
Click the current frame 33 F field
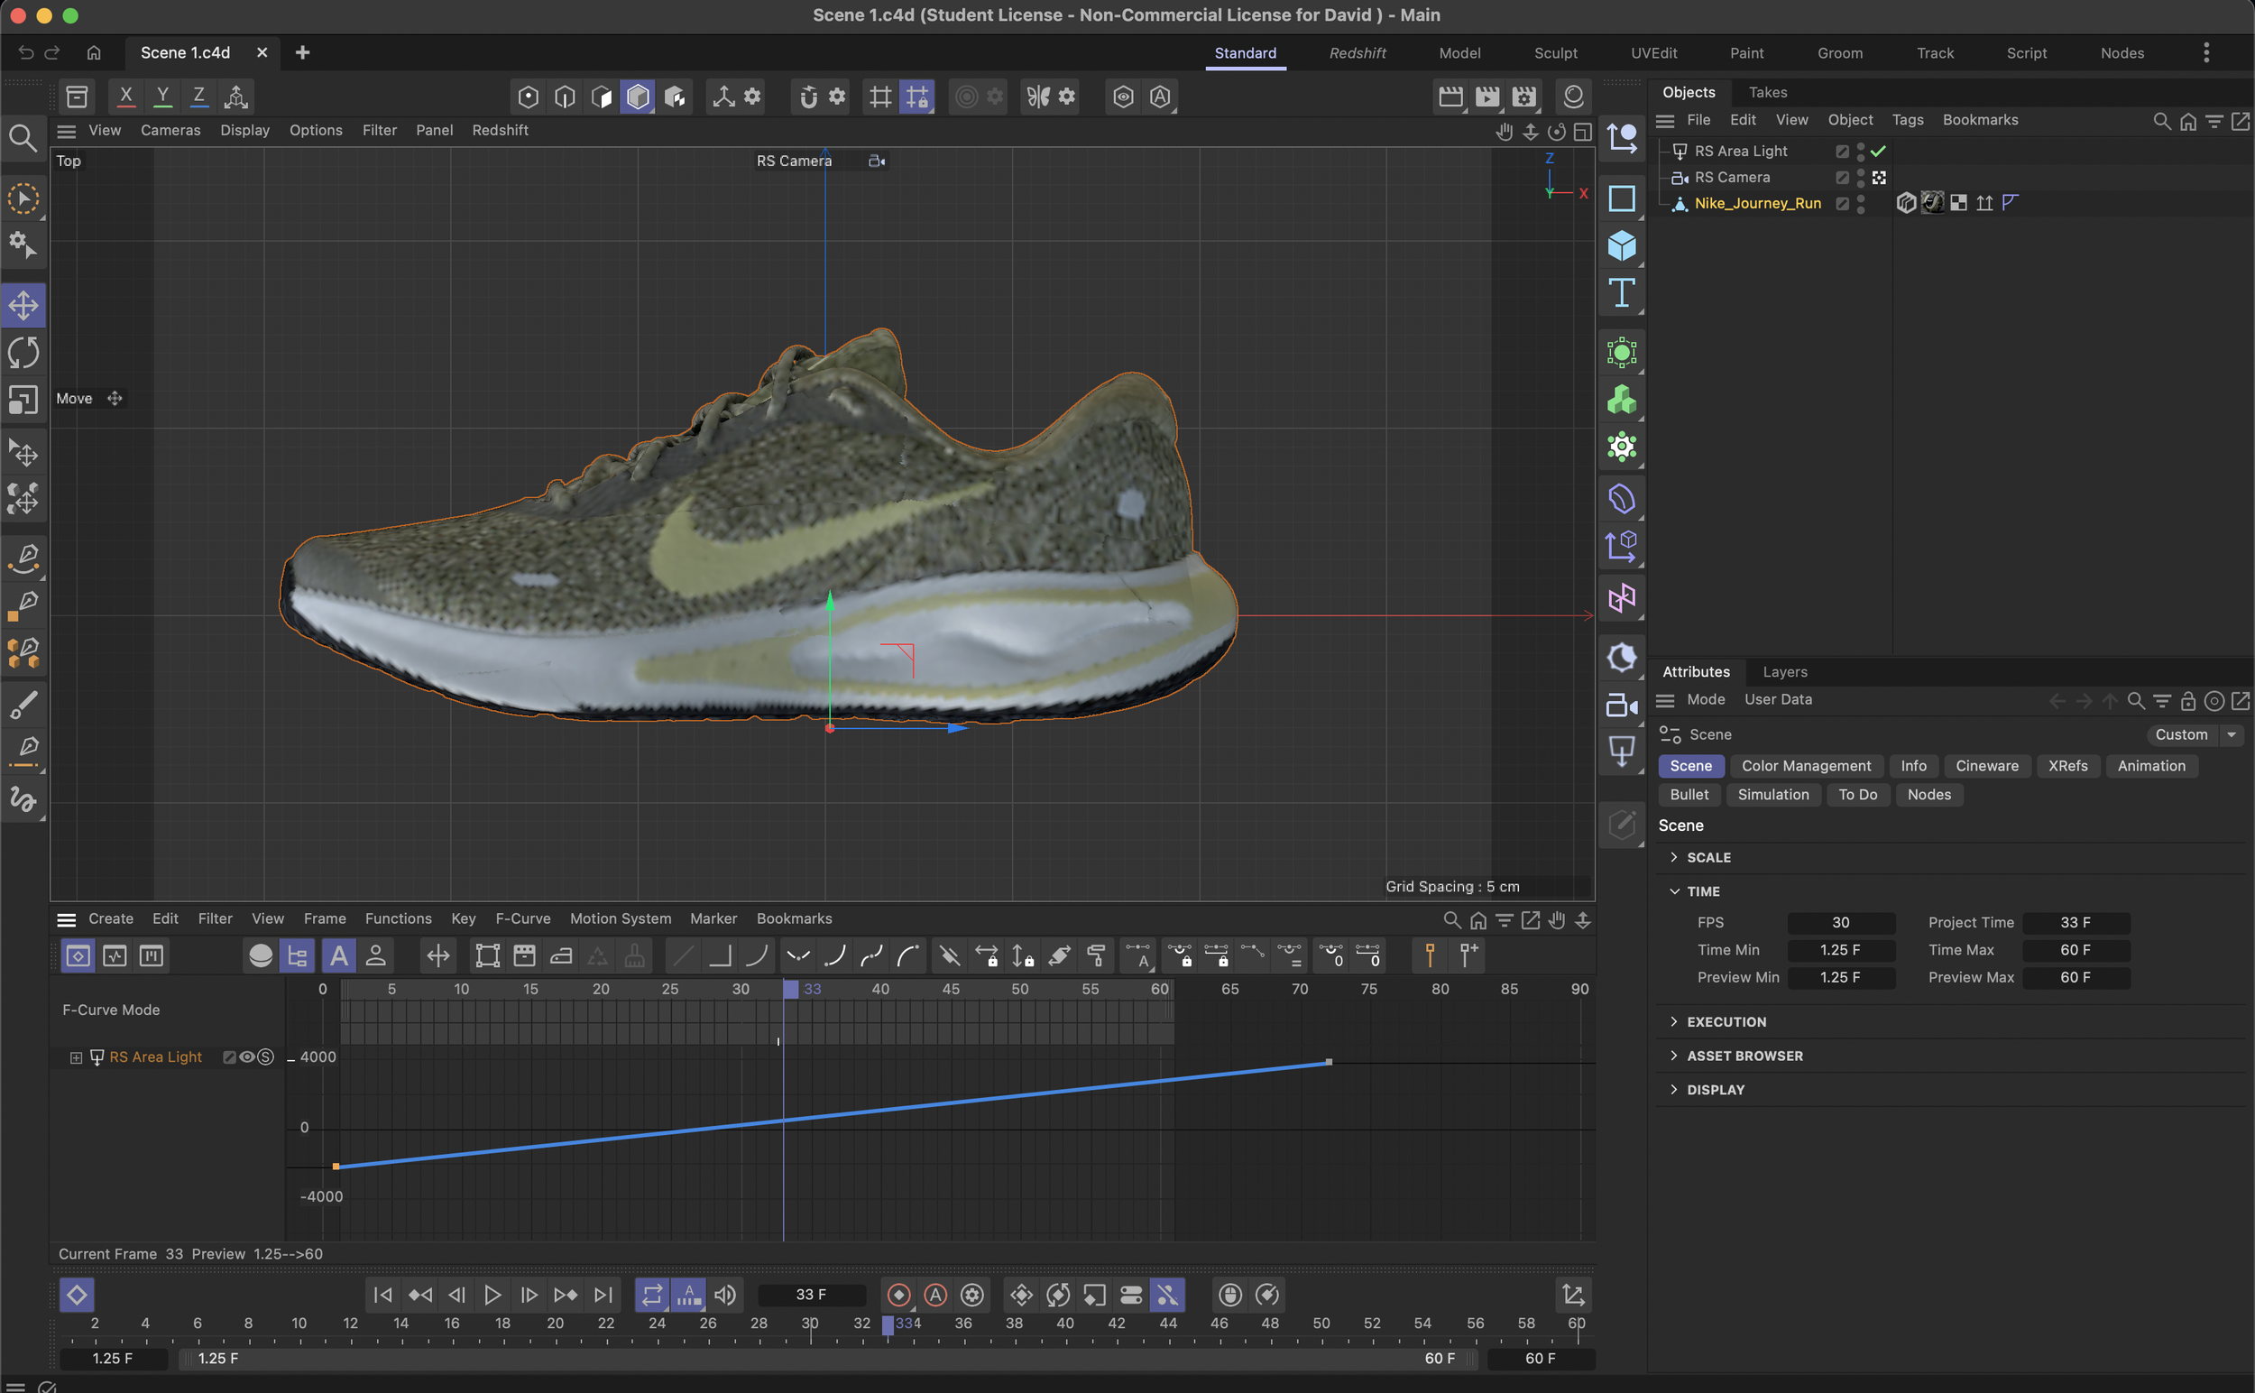tap(811, 1296)
